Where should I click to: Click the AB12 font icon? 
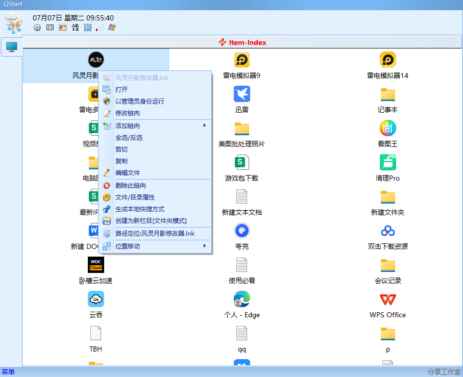coord(76,28)
